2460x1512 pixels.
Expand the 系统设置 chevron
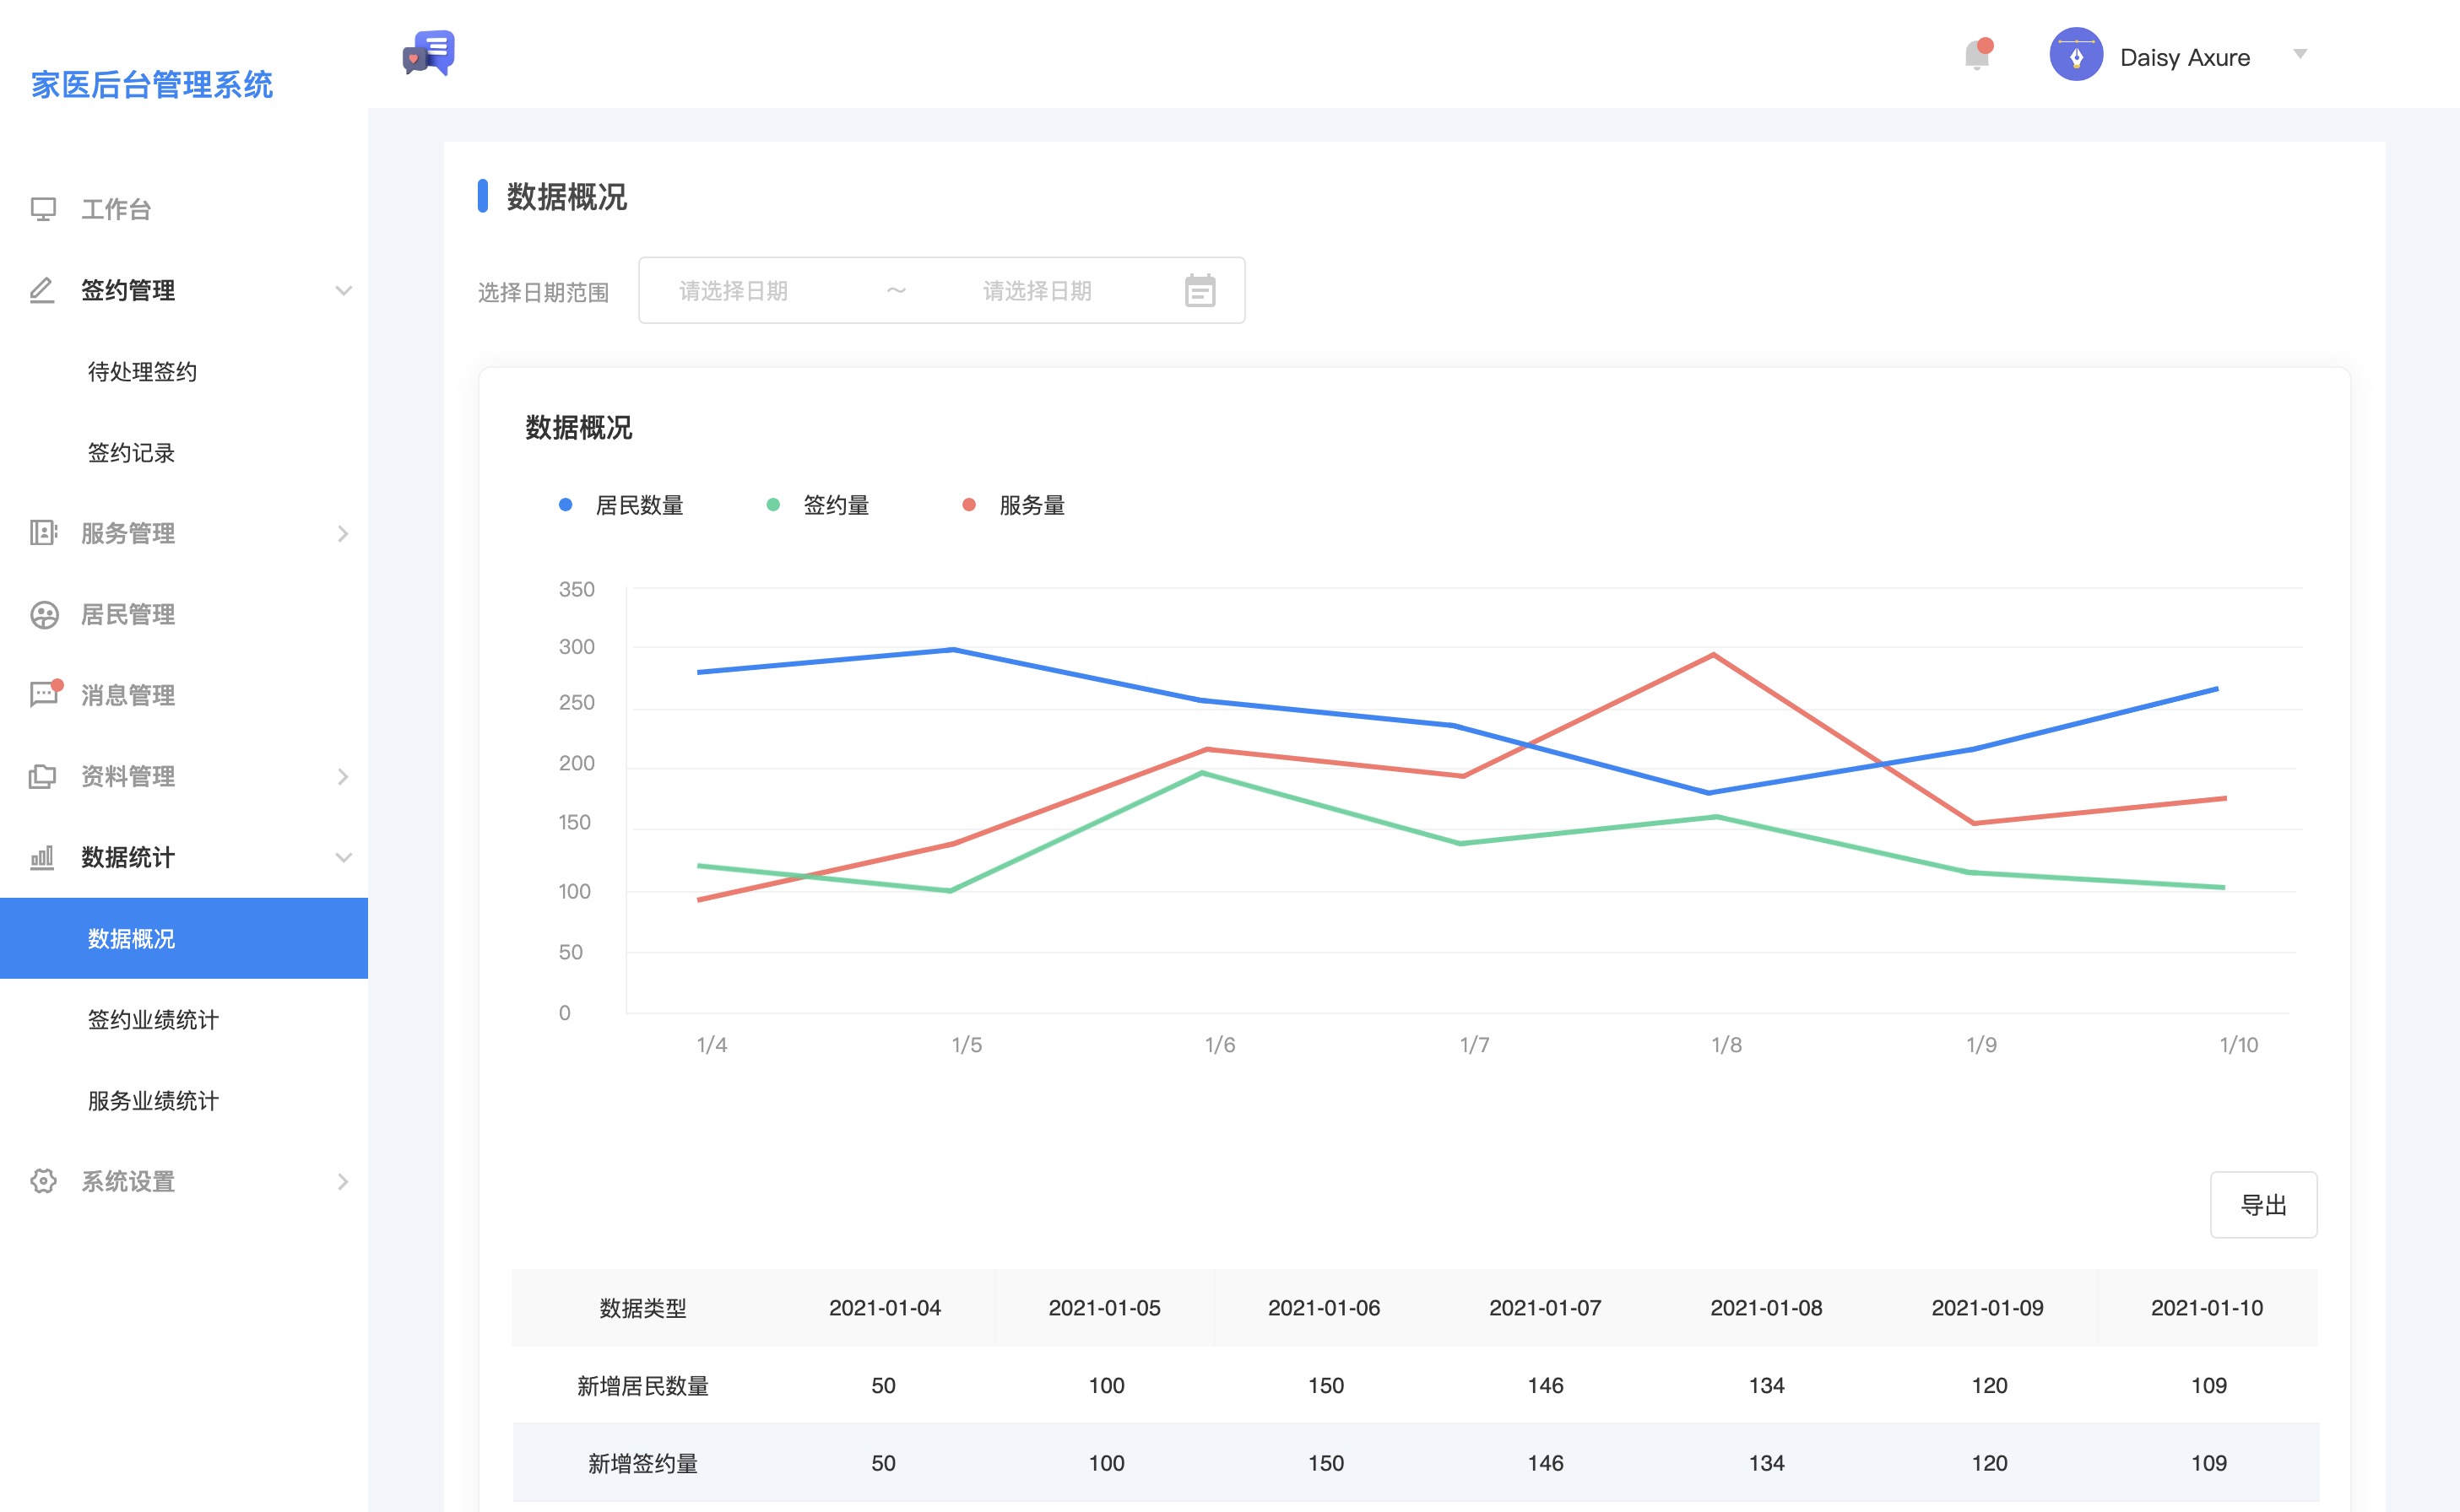pyautogui.click(x=343, y=1182)
